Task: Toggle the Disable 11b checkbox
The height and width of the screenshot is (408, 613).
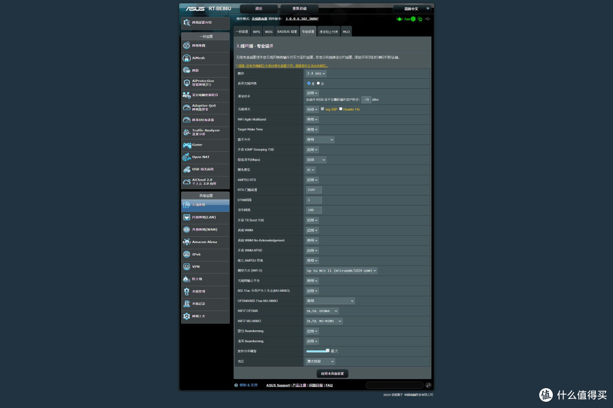Action: [341, 109]
